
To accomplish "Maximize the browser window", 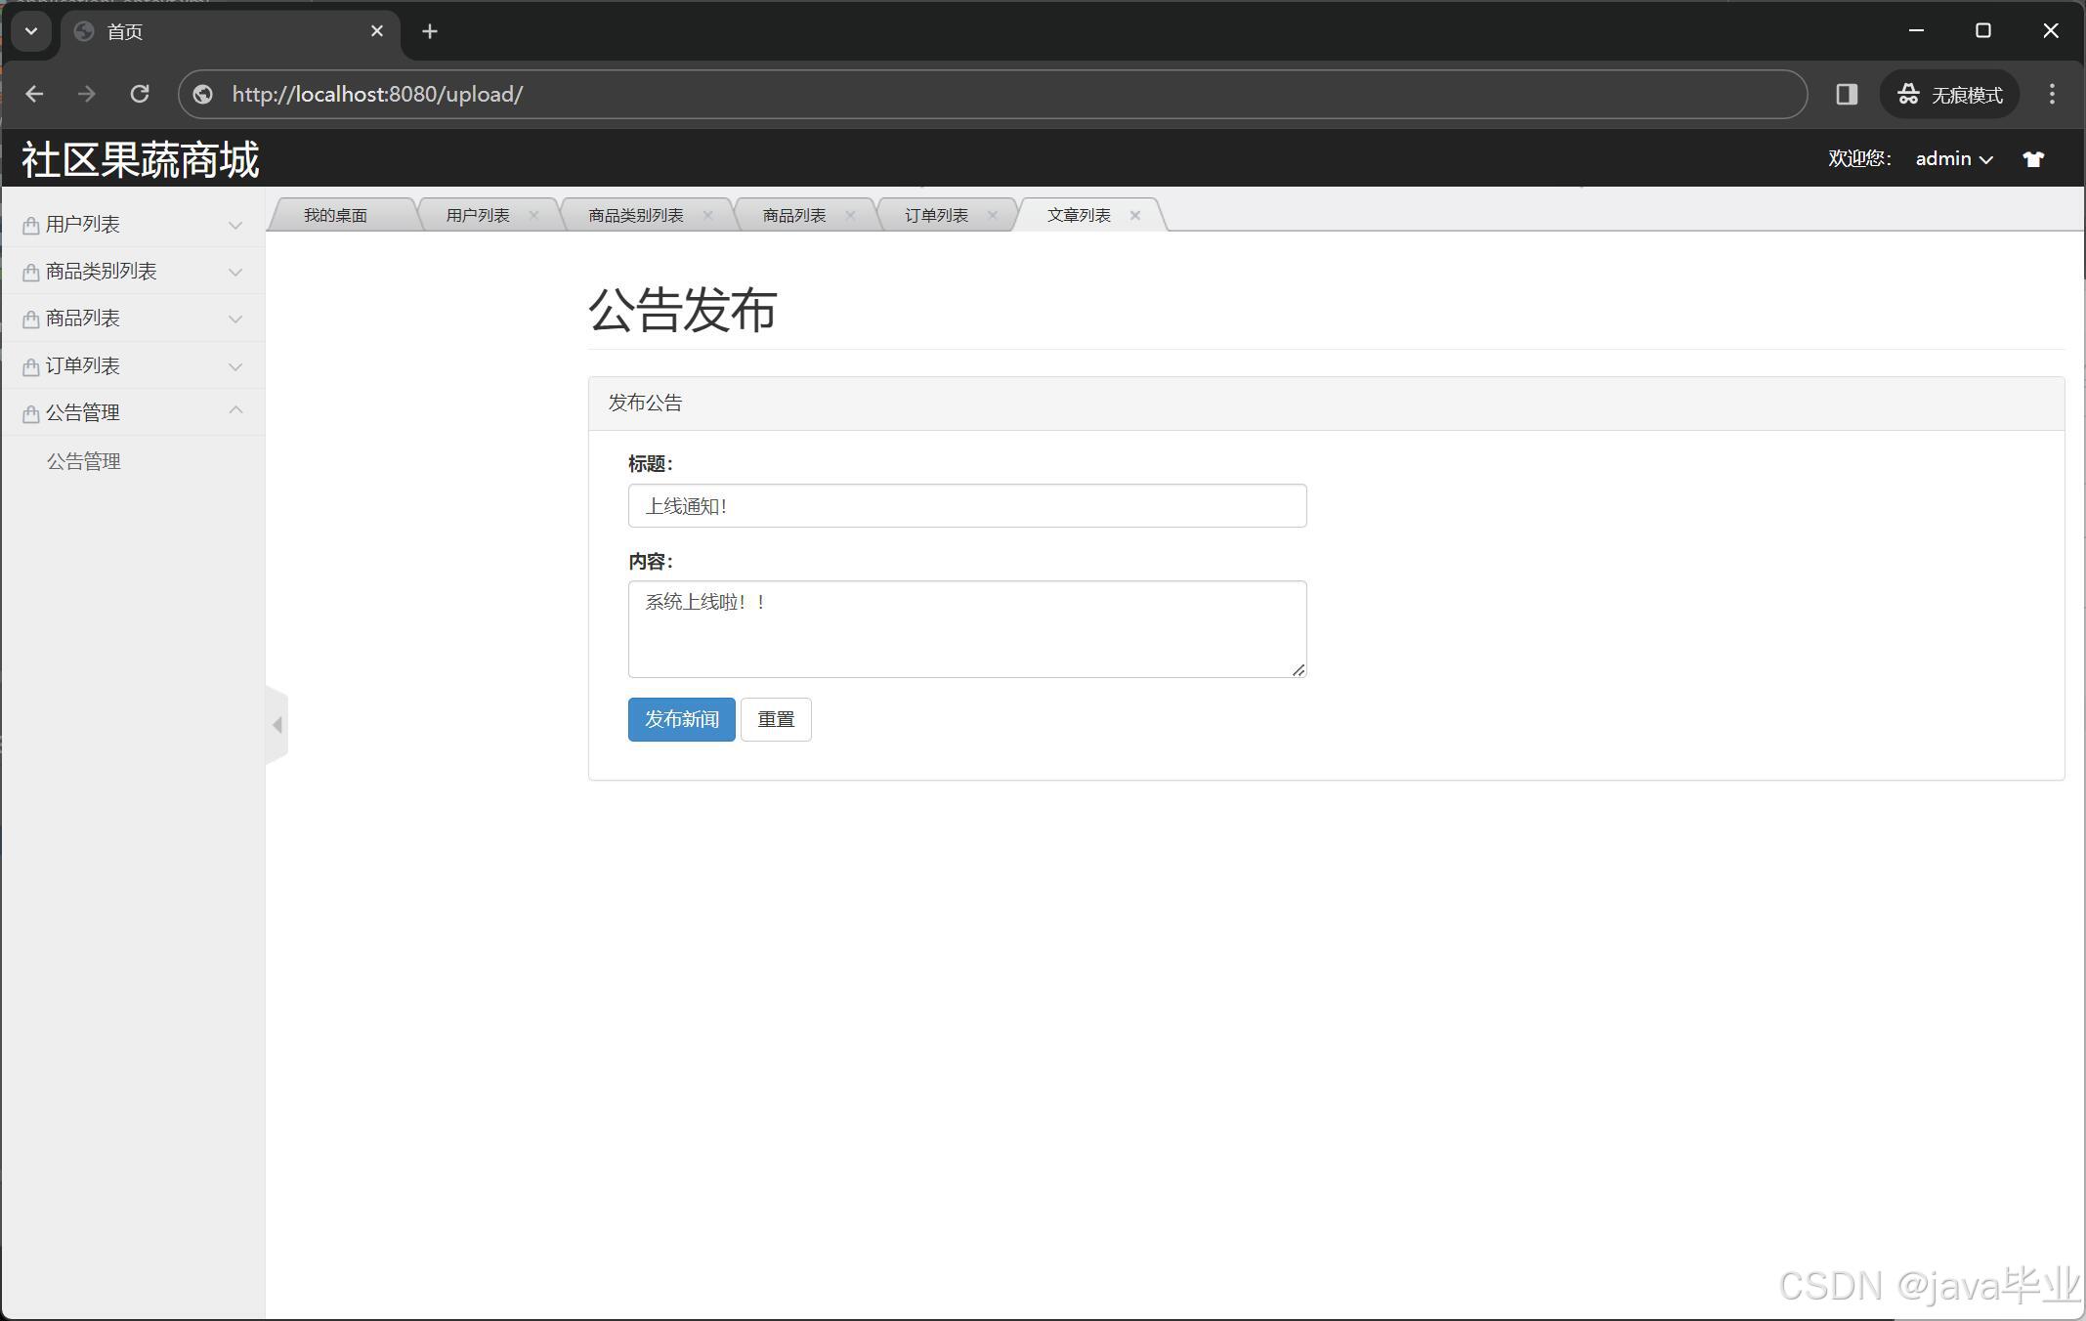I will (1983, 31).
